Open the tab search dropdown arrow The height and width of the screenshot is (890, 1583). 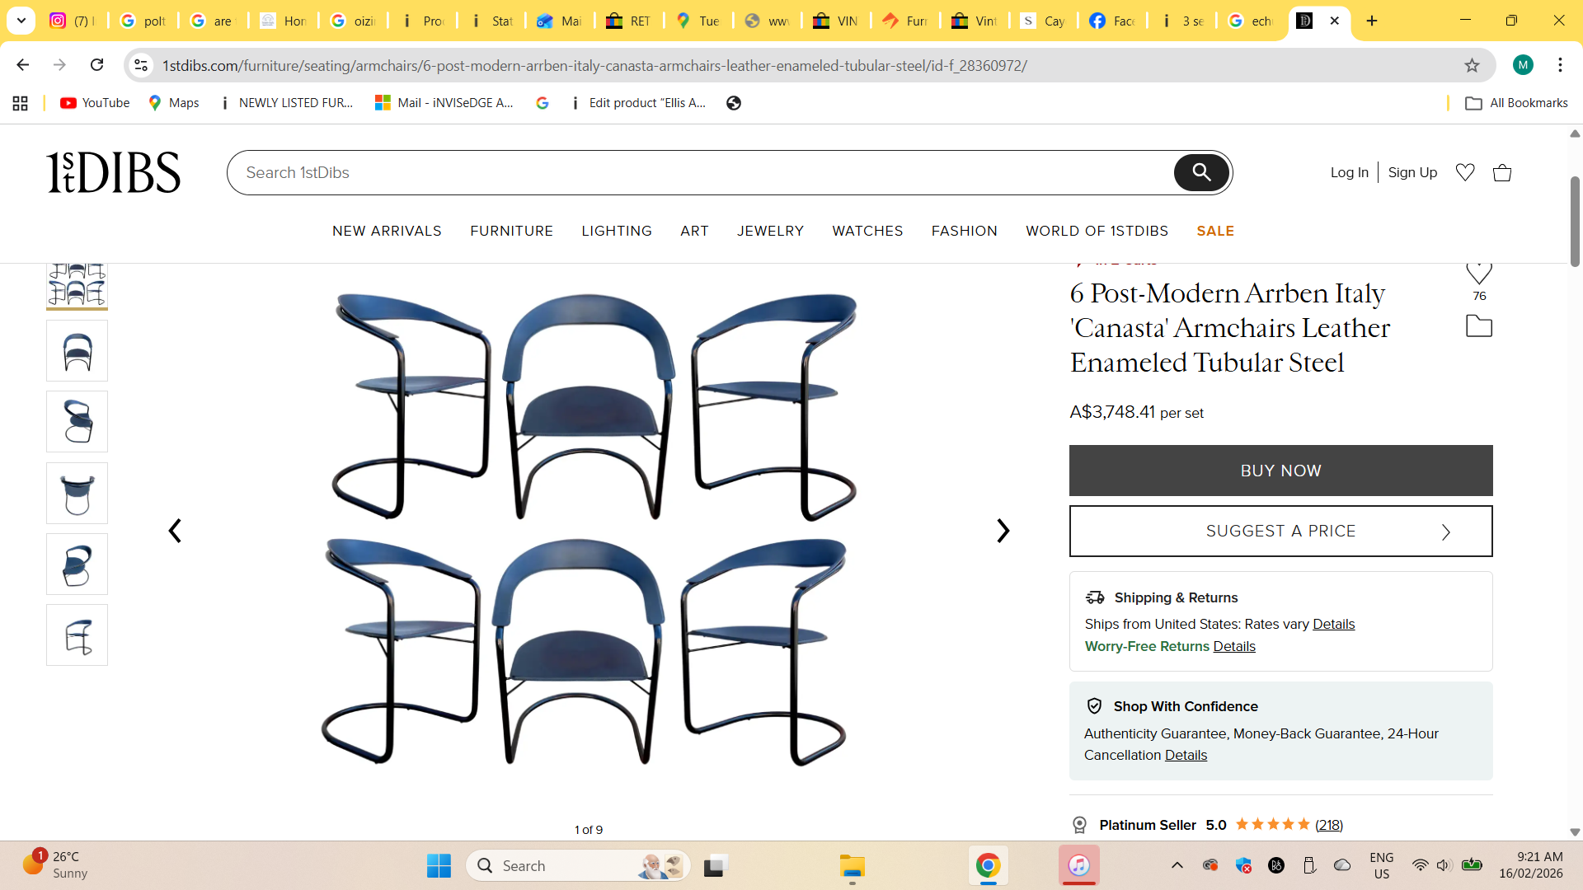[21, 21]
